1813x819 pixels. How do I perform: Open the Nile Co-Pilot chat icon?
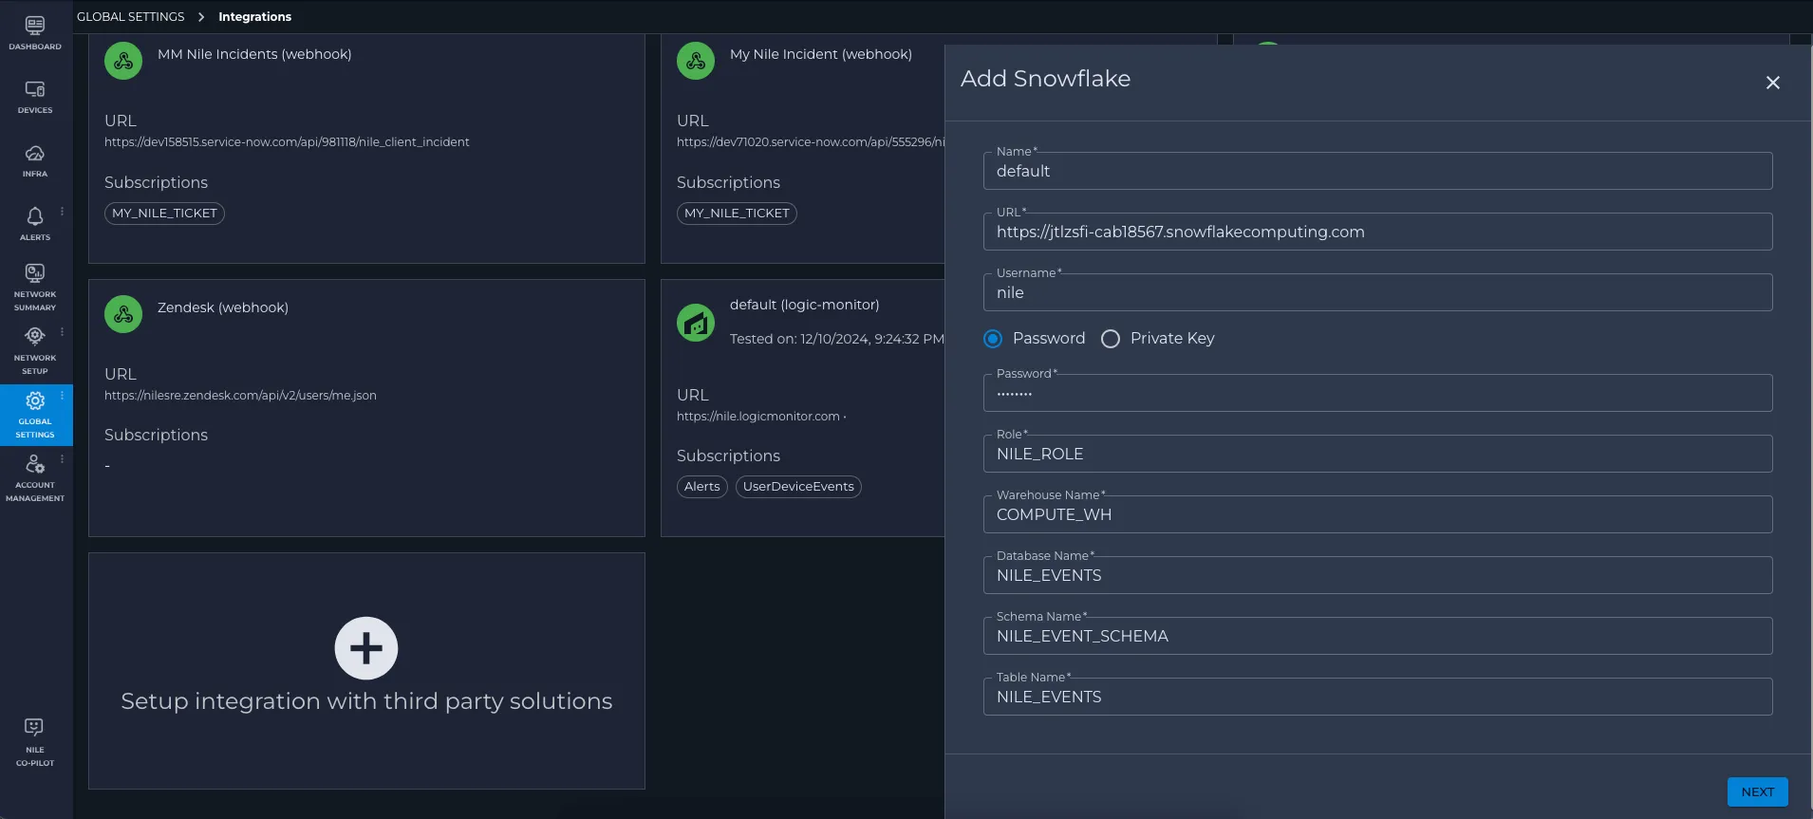(x=34, y=728)
